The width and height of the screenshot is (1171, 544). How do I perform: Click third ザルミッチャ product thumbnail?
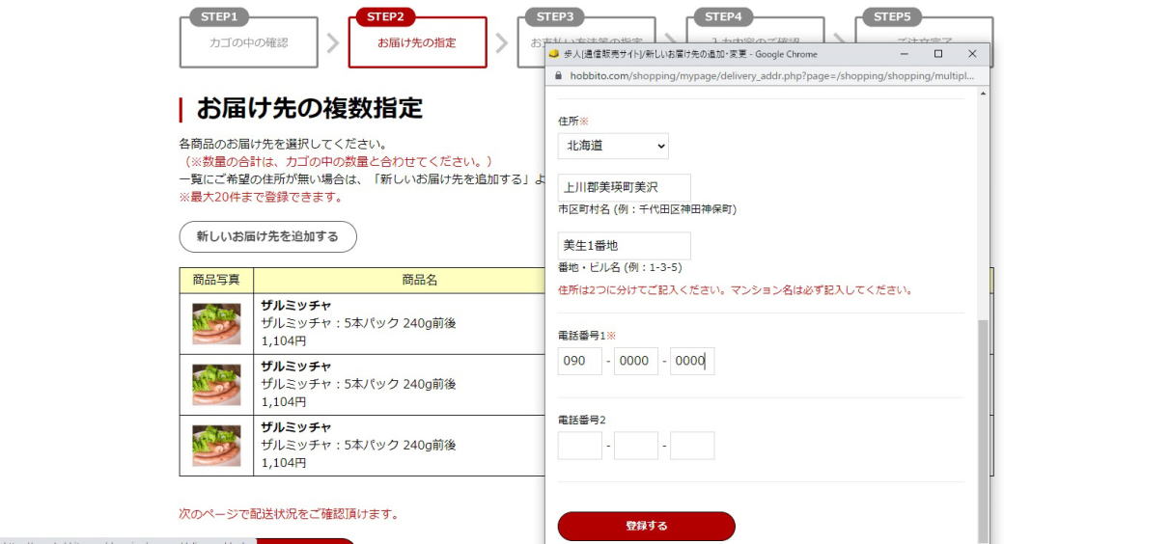click(x=216, y=446)
